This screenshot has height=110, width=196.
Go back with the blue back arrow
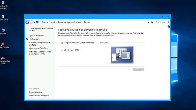(x=27, y=22)
